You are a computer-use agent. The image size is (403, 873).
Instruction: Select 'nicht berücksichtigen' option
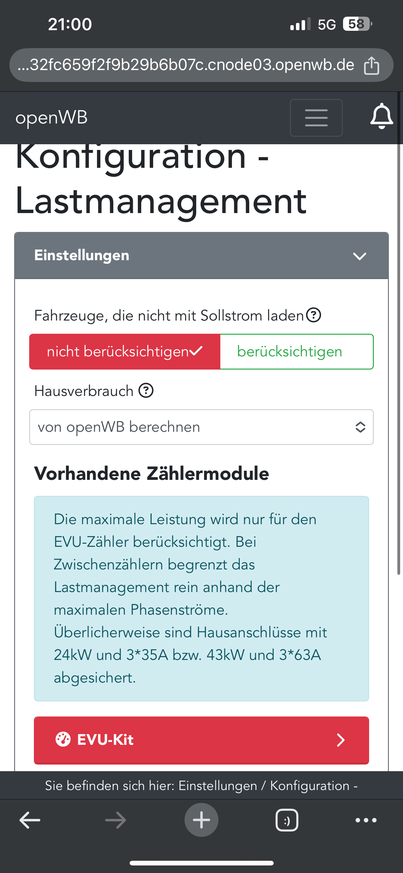(x=125, y=351)
